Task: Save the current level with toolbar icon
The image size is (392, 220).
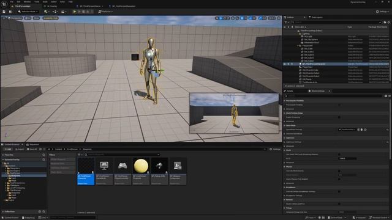Action: [x=4, y=12]
